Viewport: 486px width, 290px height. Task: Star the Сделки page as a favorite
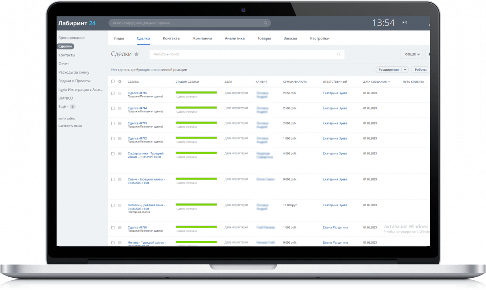tap(136, 54)
